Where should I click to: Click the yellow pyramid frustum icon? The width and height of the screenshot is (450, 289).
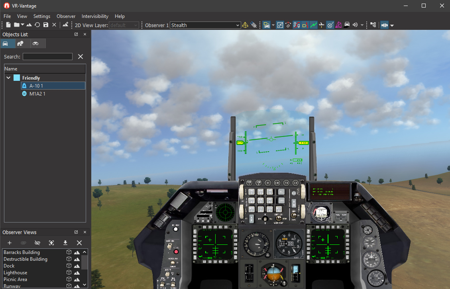[x=245, y=25]
